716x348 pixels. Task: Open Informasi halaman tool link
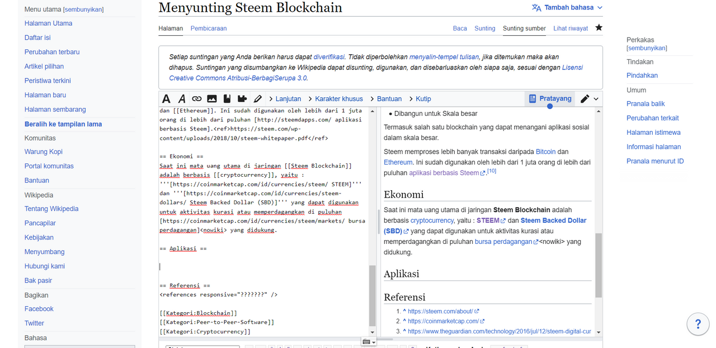click(x=654, y=147)
